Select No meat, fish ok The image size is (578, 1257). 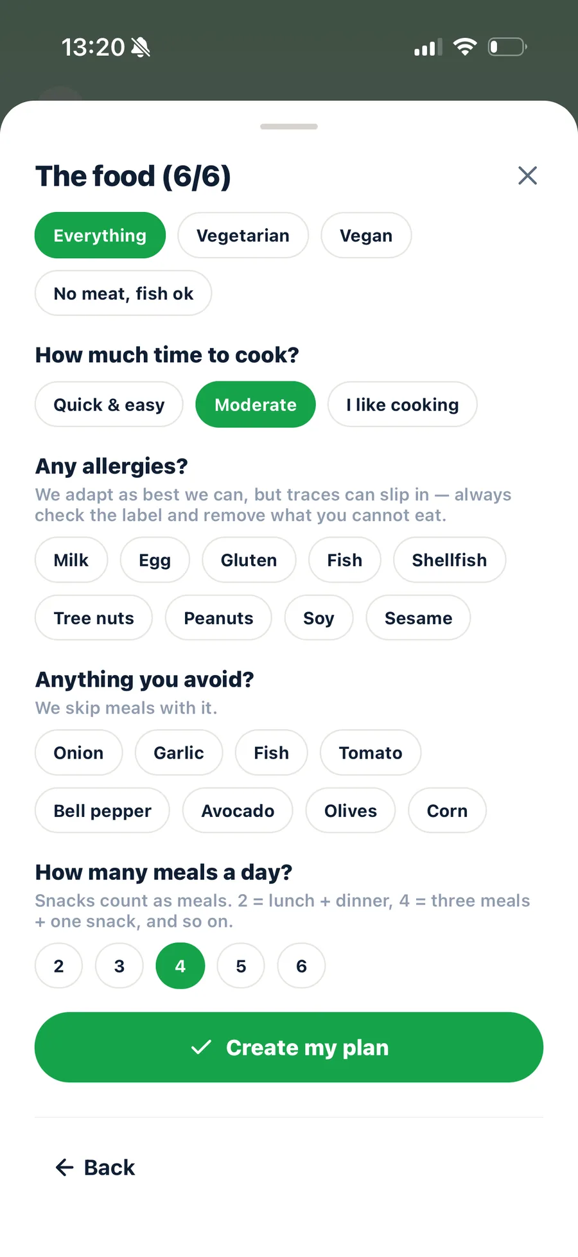(123, 293)
